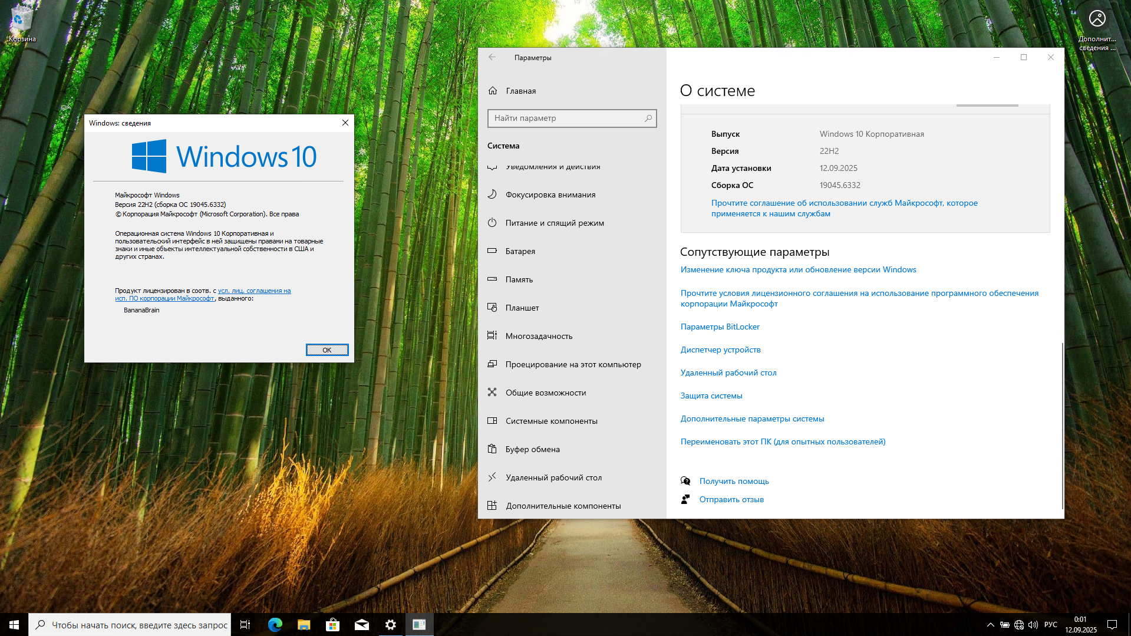Image resolution: width=1131 pixels, height=636 pixels.
Task: Open the Microsoft services agreement link
Action: [x=844, y=208]
